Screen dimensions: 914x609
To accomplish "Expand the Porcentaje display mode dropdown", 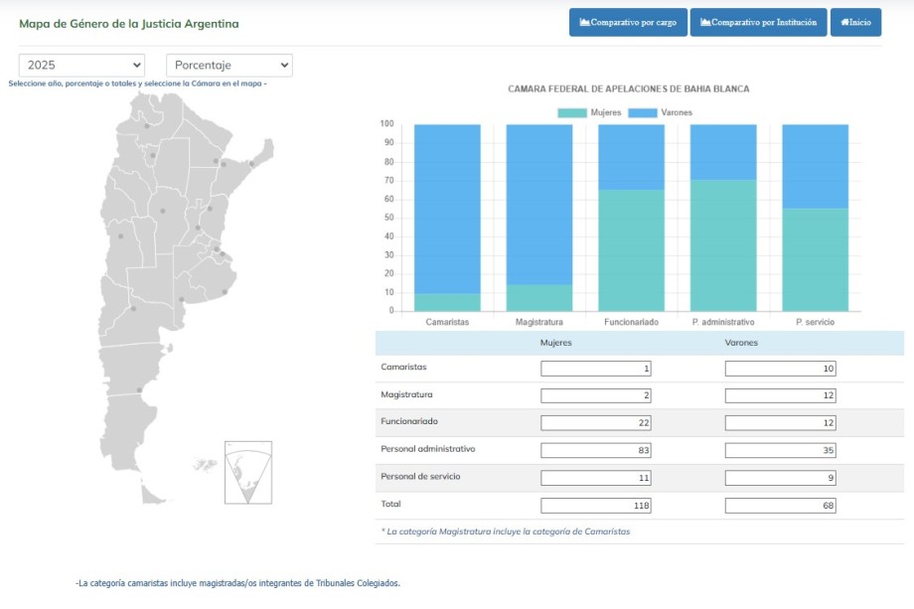I will [228, 65].
